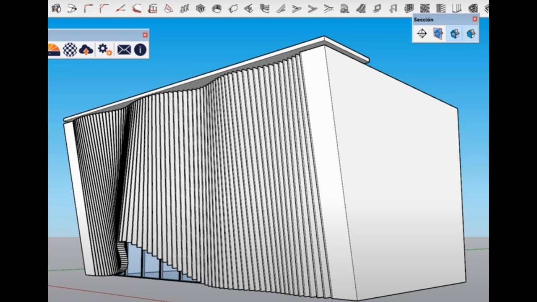Select the joists vertical bars tool icon
Screen dimensions: 537x302
pos(457,8)
